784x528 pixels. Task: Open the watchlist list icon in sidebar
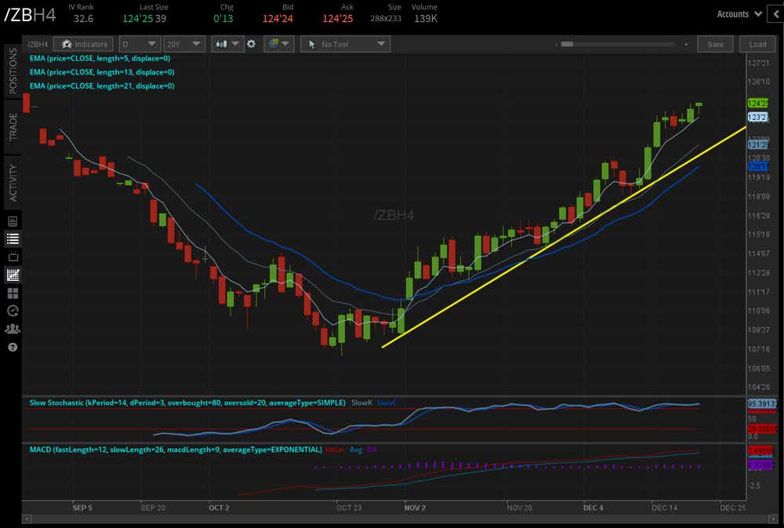pos(13,239)
